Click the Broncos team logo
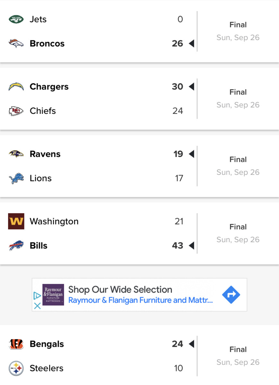The width and height of the screenshot is (279, 385). pos(16,44)
